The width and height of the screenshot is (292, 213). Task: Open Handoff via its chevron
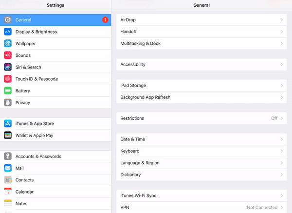coord(282,32)
